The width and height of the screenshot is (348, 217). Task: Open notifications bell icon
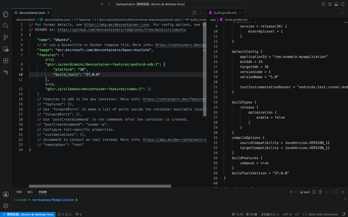point(343,214)
